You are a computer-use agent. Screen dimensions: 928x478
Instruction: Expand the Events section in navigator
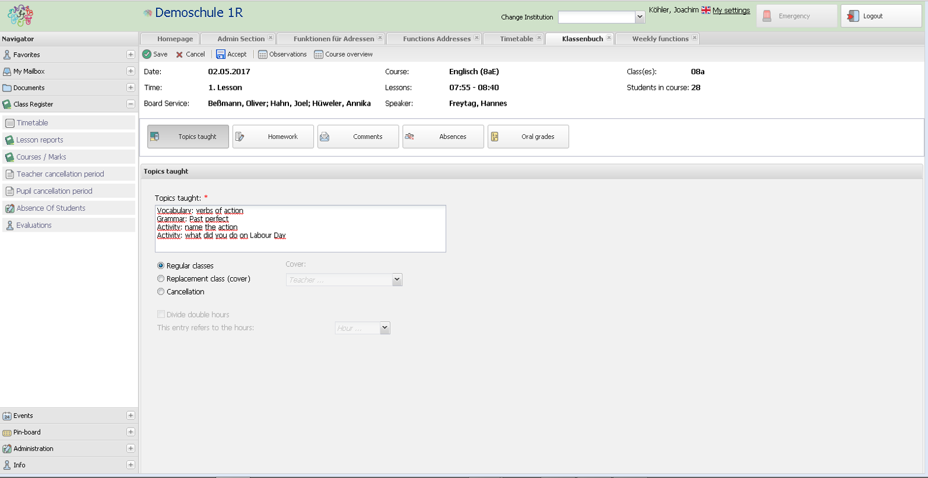click(131, 416)
